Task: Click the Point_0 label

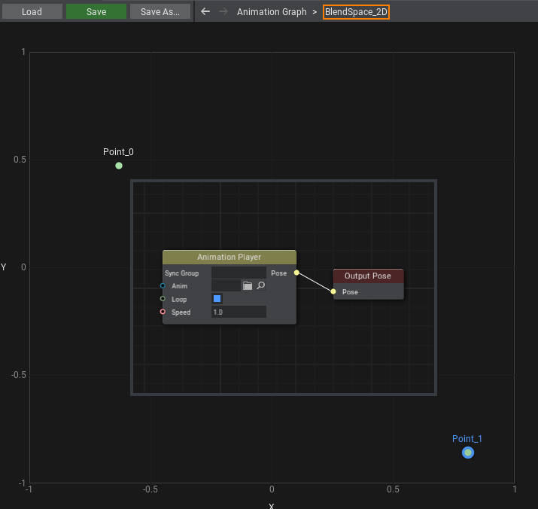Action: click(x=118, y=152)
